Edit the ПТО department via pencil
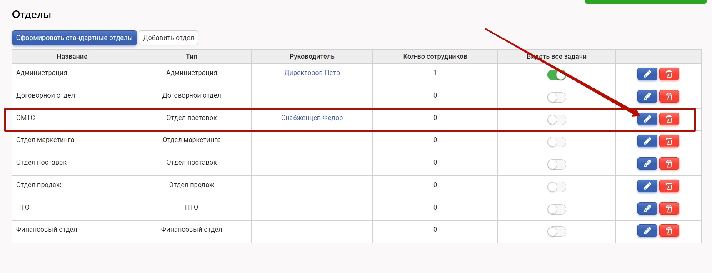Screen dimensions: 712x273 coord(647,208)
